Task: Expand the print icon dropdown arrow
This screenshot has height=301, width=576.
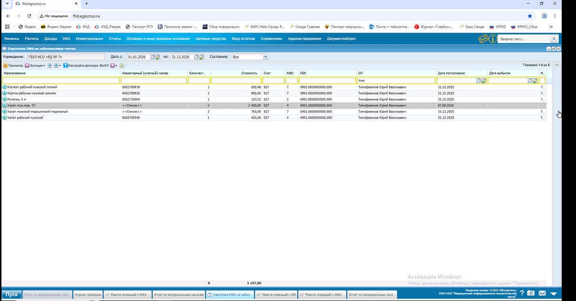Action: 60,66
